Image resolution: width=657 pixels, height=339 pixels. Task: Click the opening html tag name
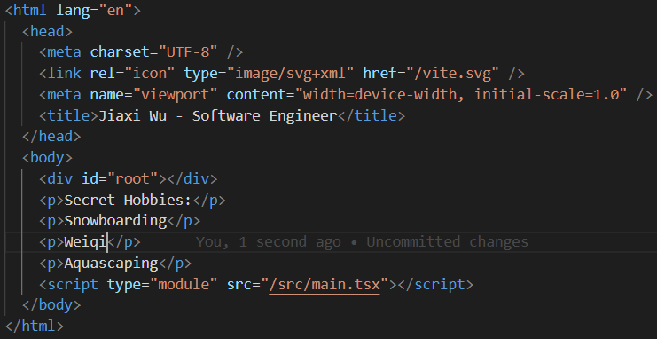click(30, 10)
